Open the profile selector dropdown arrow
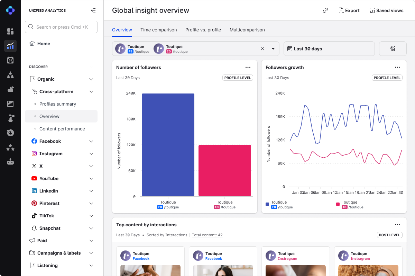 tap(273, 49)
